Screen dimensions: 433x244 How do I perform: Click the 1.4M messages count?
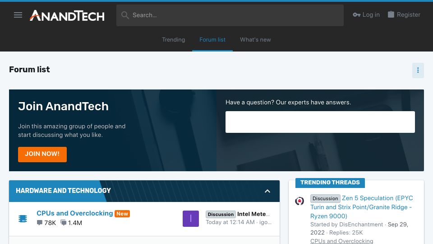click(x=71, y=223)
